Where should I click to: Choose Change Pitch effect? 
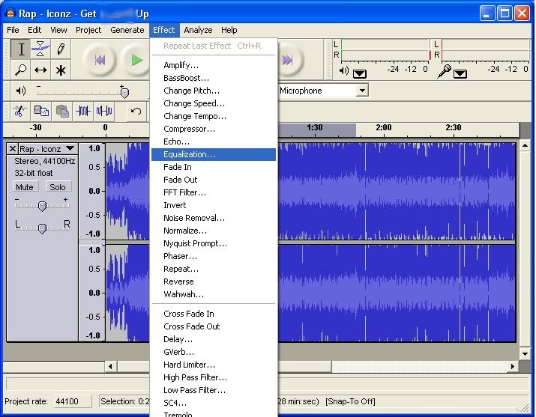(x=214, y=91)
